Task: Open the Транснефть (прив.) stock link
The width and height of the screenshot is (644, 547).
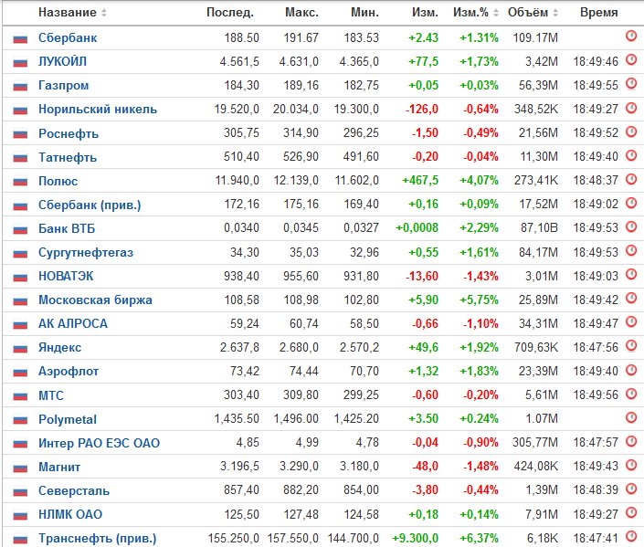Action: pos(98,538)
